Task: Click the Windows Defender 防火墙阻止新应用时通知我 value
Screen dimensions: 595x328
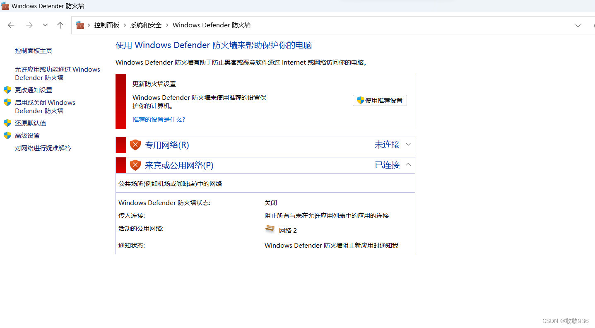Action: coord(331,246)
